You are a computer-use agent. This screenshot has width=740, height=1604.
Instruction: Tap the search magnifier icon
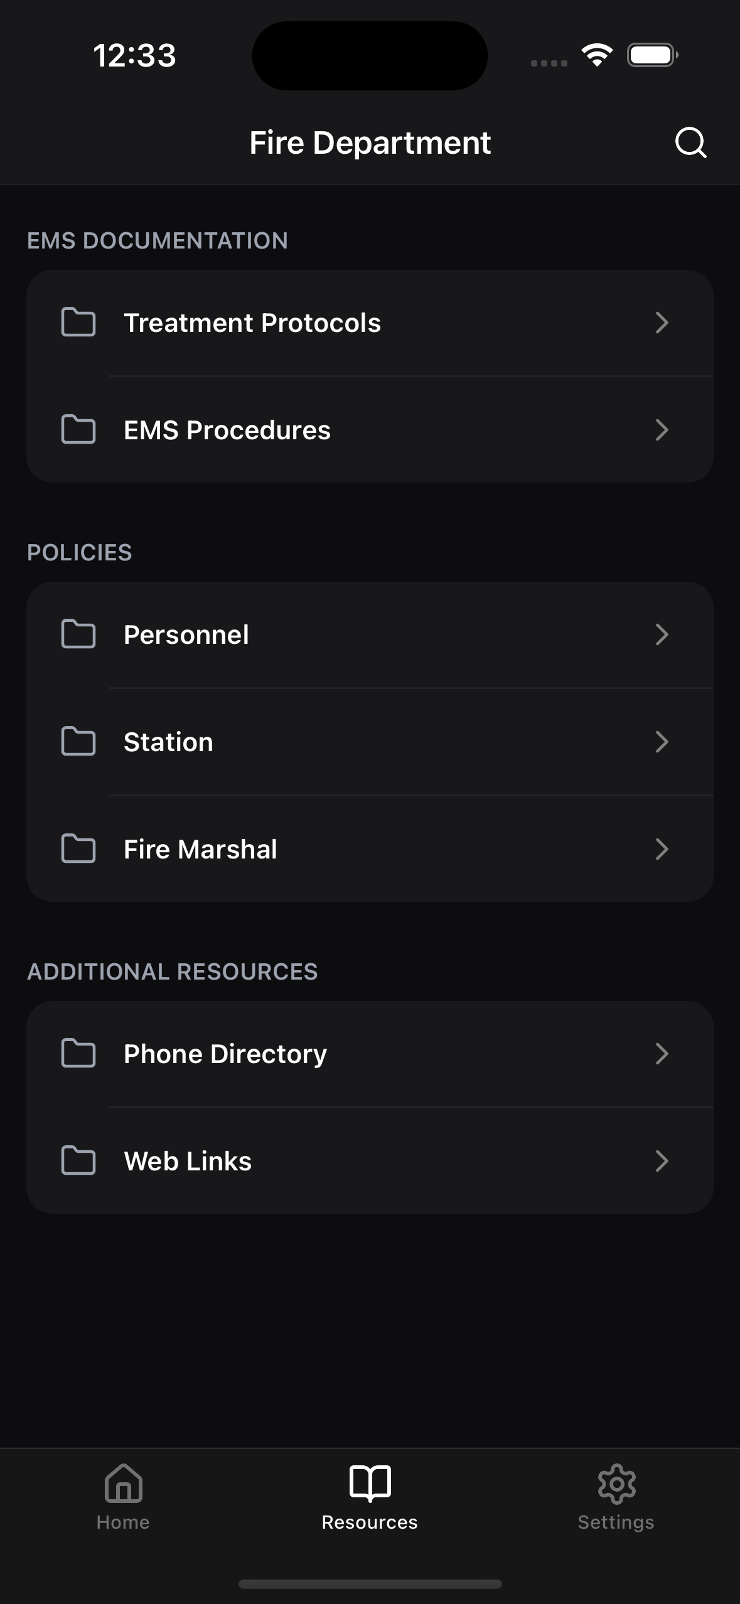click(690, 142)
